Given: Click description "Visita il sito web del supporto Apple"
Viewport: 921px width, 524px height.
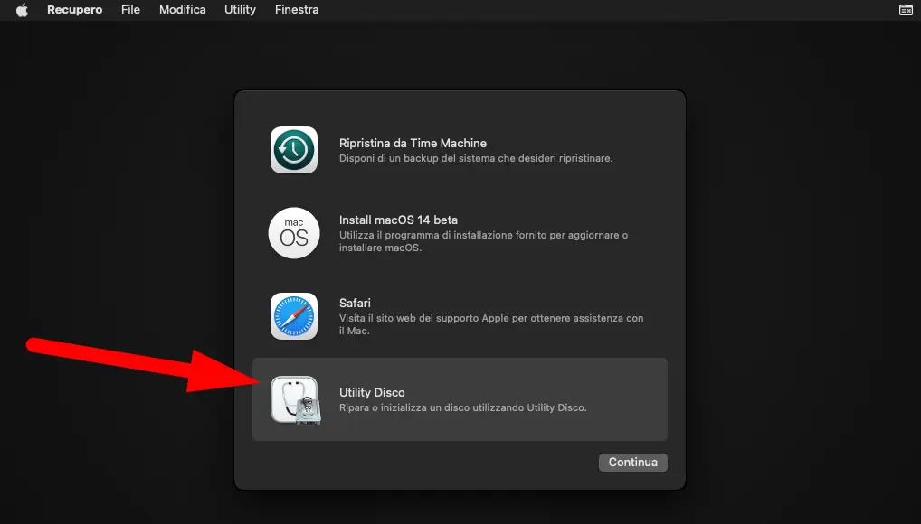Looking at the screenshot, I should tap(491, 324).
